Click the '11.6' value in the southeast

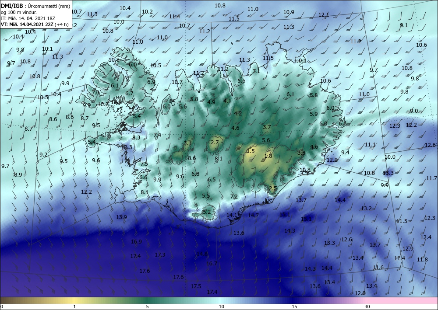click(378, 268)
